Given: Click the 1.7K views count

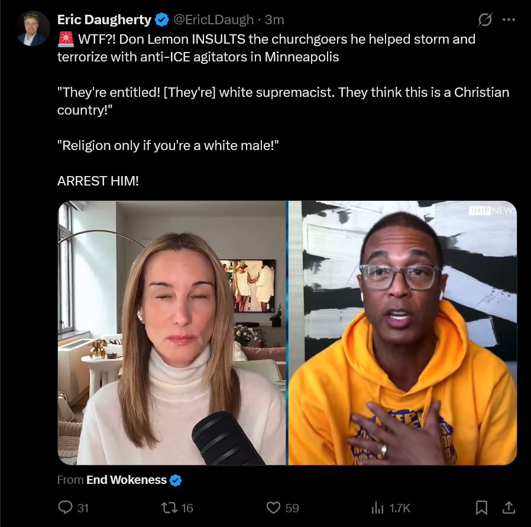Looking at the screenshot, I should coord(400,508).
